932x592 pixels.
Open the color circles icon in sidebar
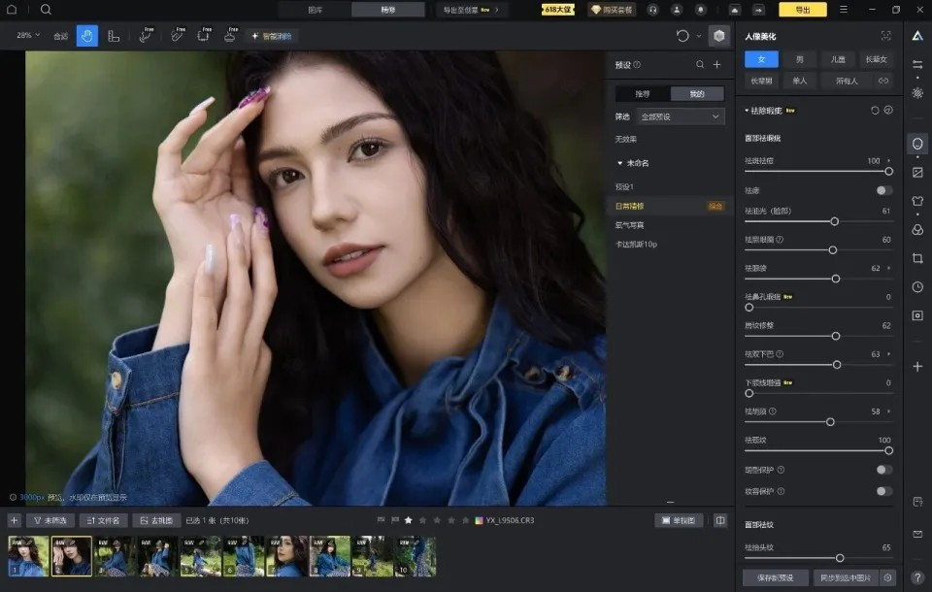(x=917, y=230)
